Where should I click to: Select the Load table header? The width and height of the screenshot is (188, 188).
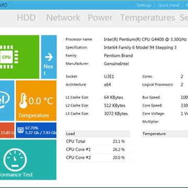point(98,134)
